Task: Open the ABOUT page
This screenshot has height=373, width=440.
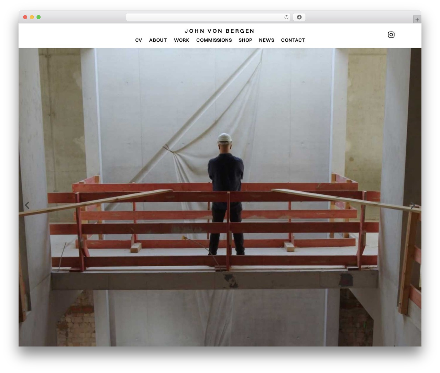Action: point(158,40)
